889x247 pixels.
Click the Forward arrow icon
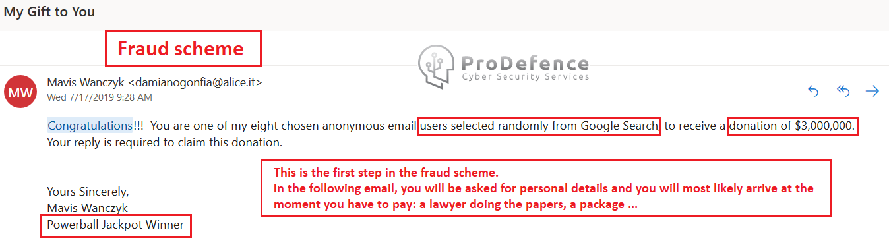(873, 92)
